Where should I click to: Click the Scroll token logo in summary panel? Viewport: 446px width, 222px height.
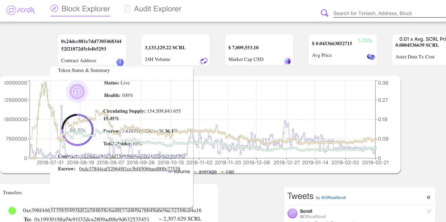click(x=77, y=92)
